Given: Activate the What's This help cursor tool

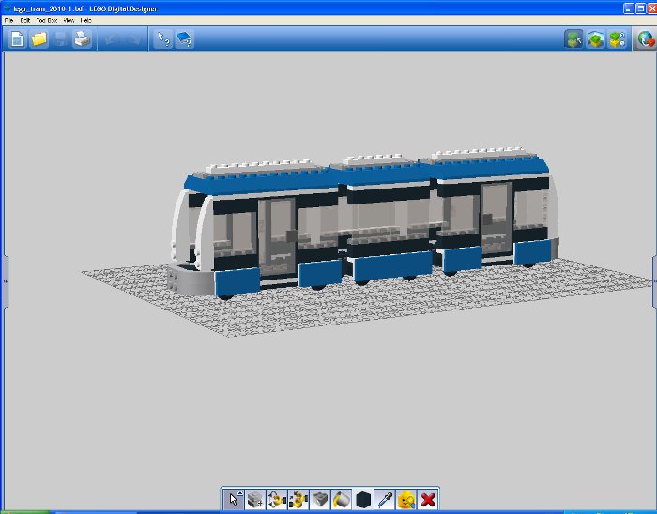Looking at the screenshot, I should tap(162, 39).
